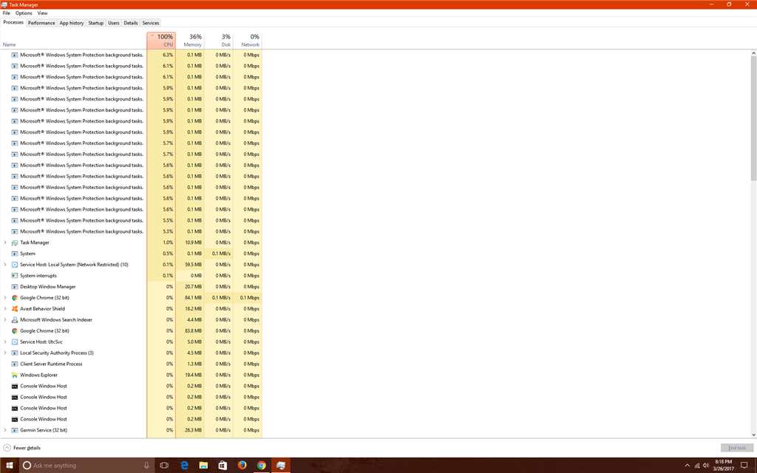
Task: Click the End task button
Action: coord(737,448)
